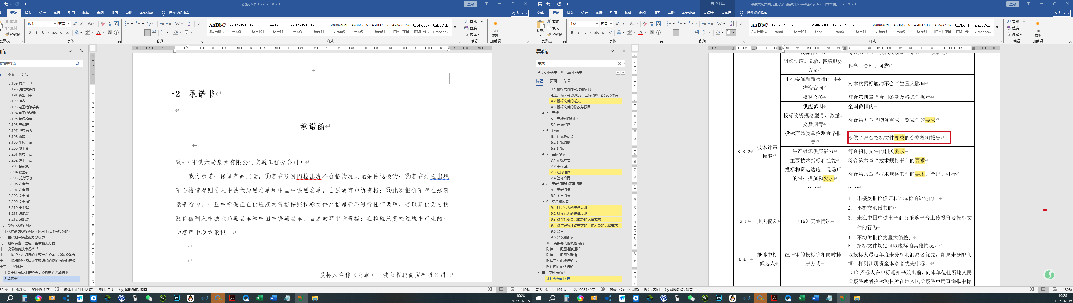Click Format Painter (格式刷) in right Word window
Image resolution: width=1073 pixels, height=303 pixels.
555,34
